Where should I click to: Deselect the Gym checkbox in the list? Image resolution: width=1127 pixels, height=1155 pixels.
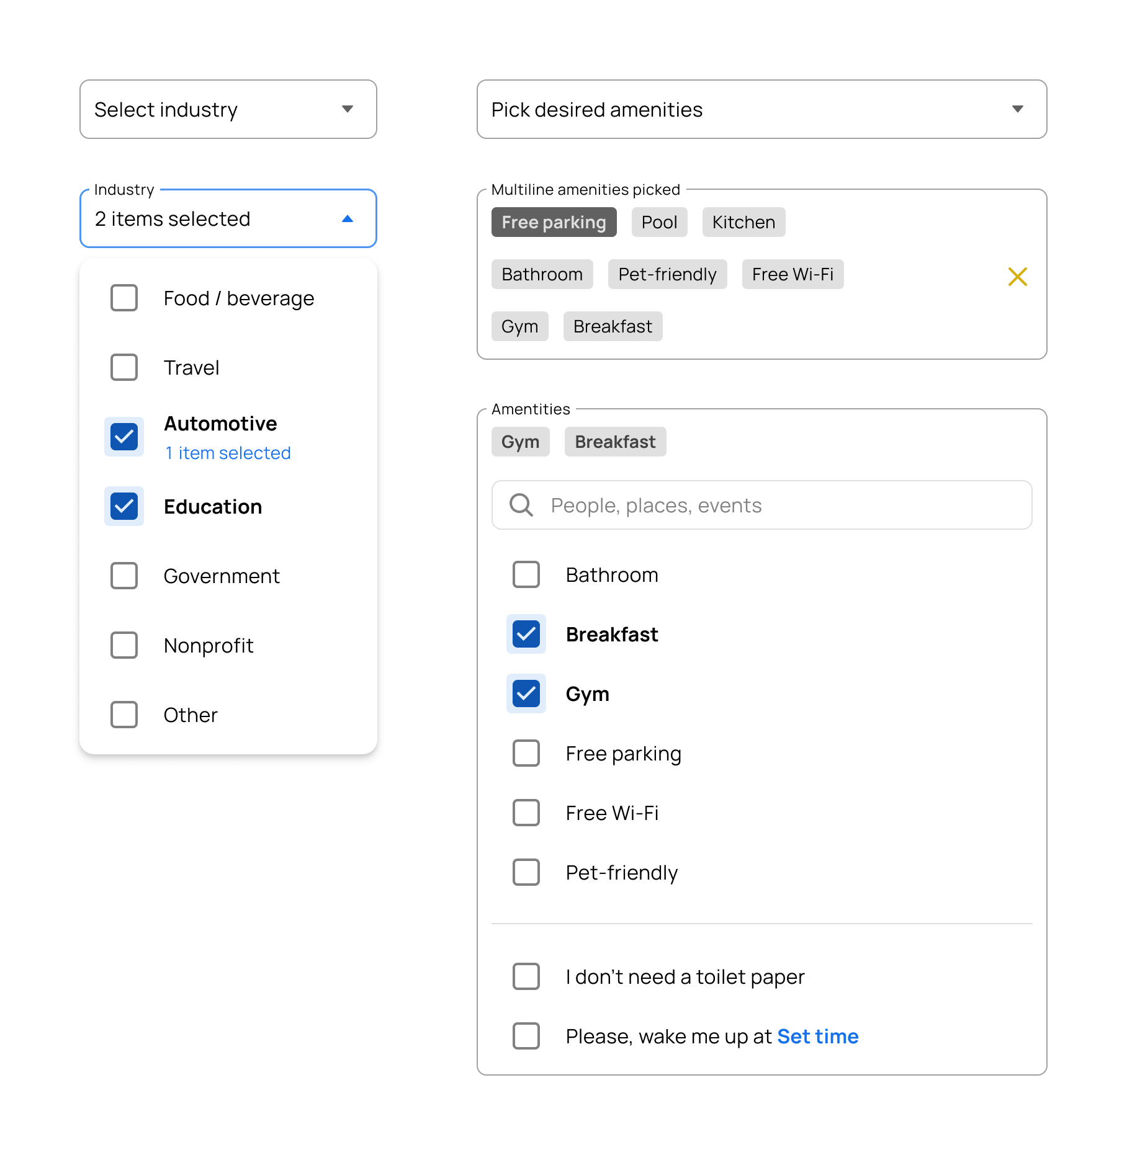[x=526, y=693]
